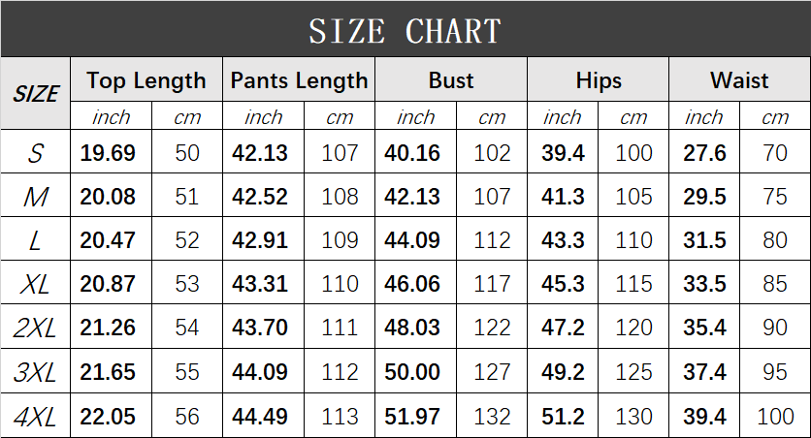Select the 42.52 pants length cell
Screen dimensions: 811x438
click(260, 198)
